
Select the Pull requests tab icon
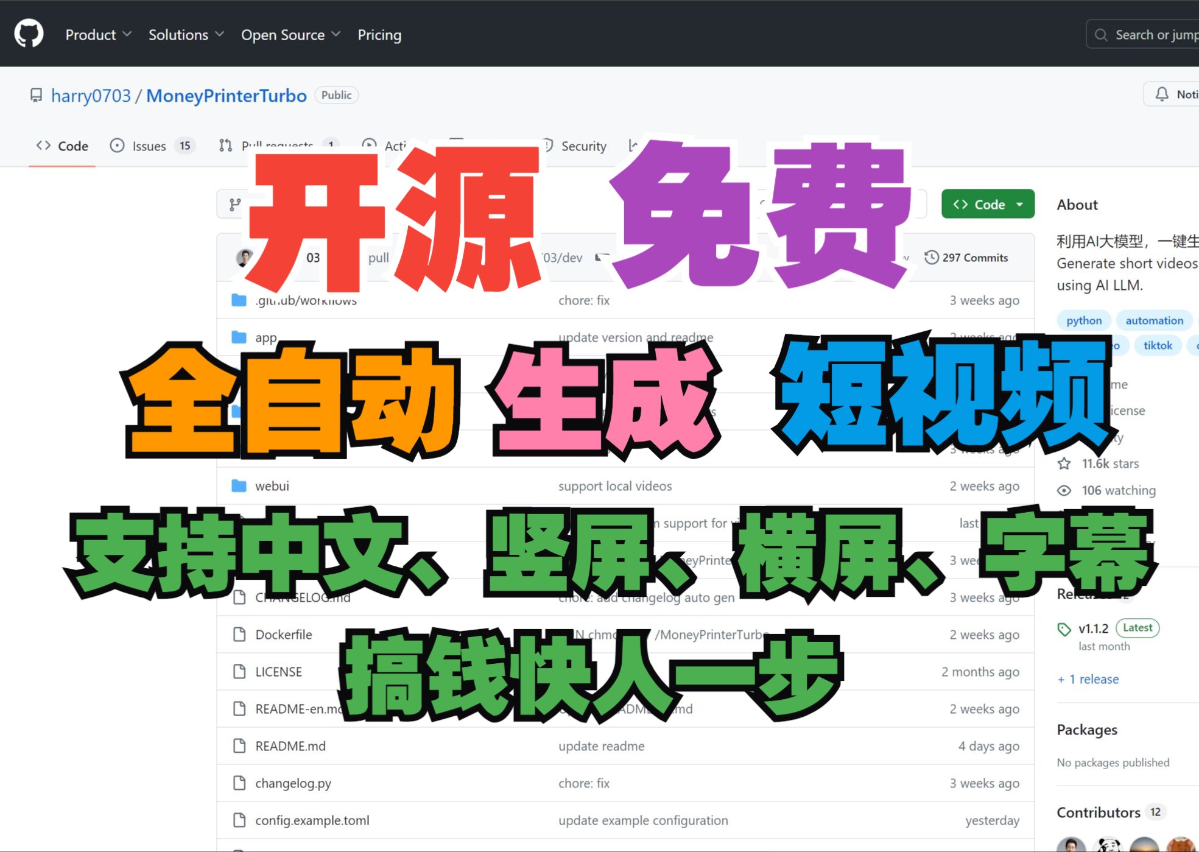point(224,147)
